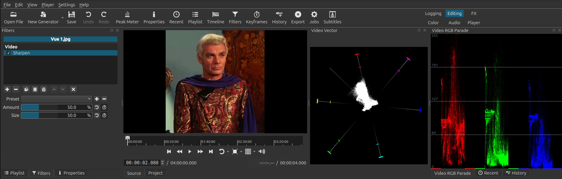Select the Audio layout button
Image resolution: width=562 pixels, height=179 pixels.
click(454, 23)
